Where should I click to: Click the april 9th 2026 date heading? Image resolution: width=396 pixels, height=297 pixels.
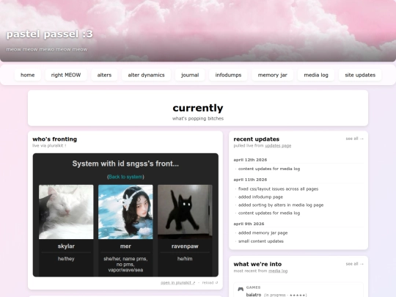tap(249, 224)
